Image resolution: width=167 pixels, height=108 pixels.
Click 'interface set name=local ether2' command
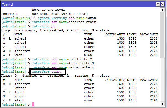62,59
